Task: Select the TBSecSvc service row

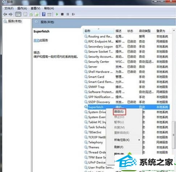Action: 95,132
